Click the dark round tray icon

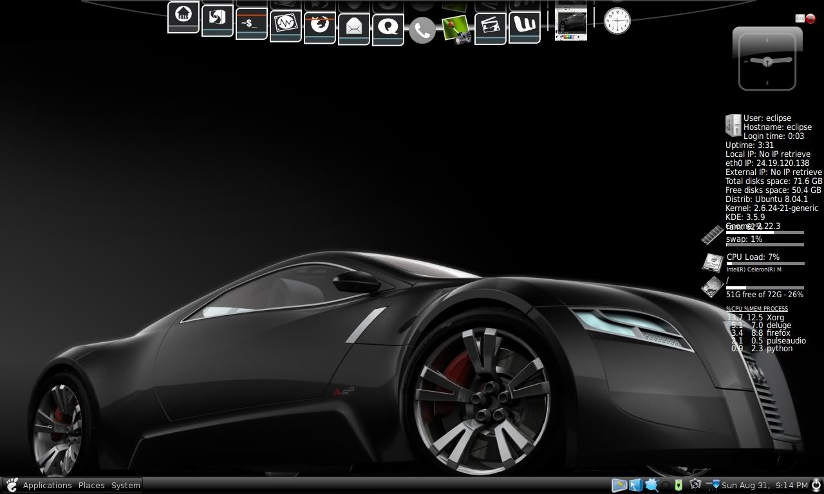666,485
